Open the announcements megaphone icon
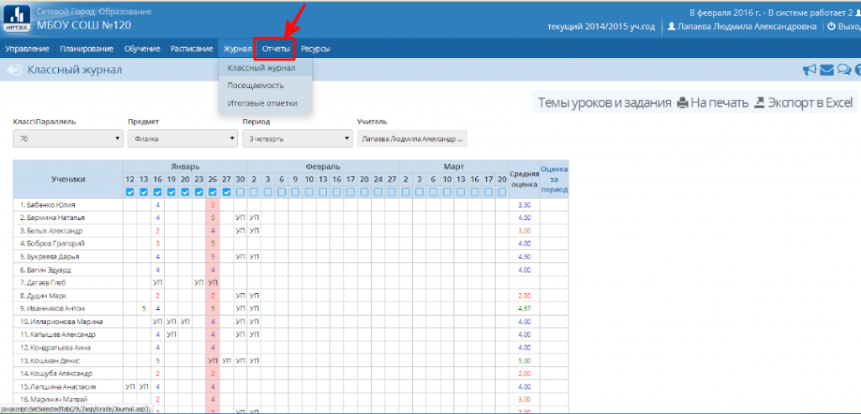861x414 pixels. (x=809, y=71)
